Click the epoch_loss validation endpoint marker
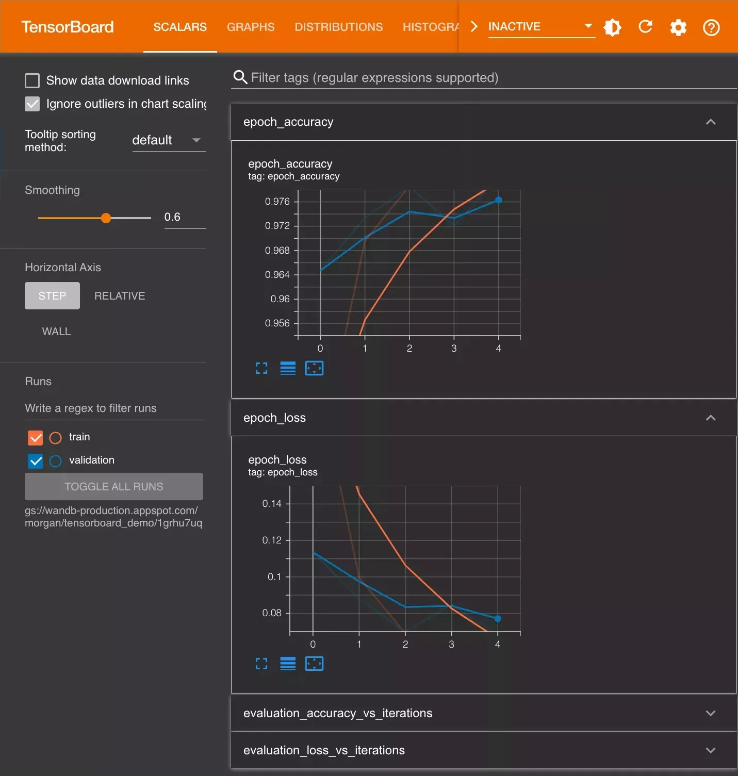 498,619
